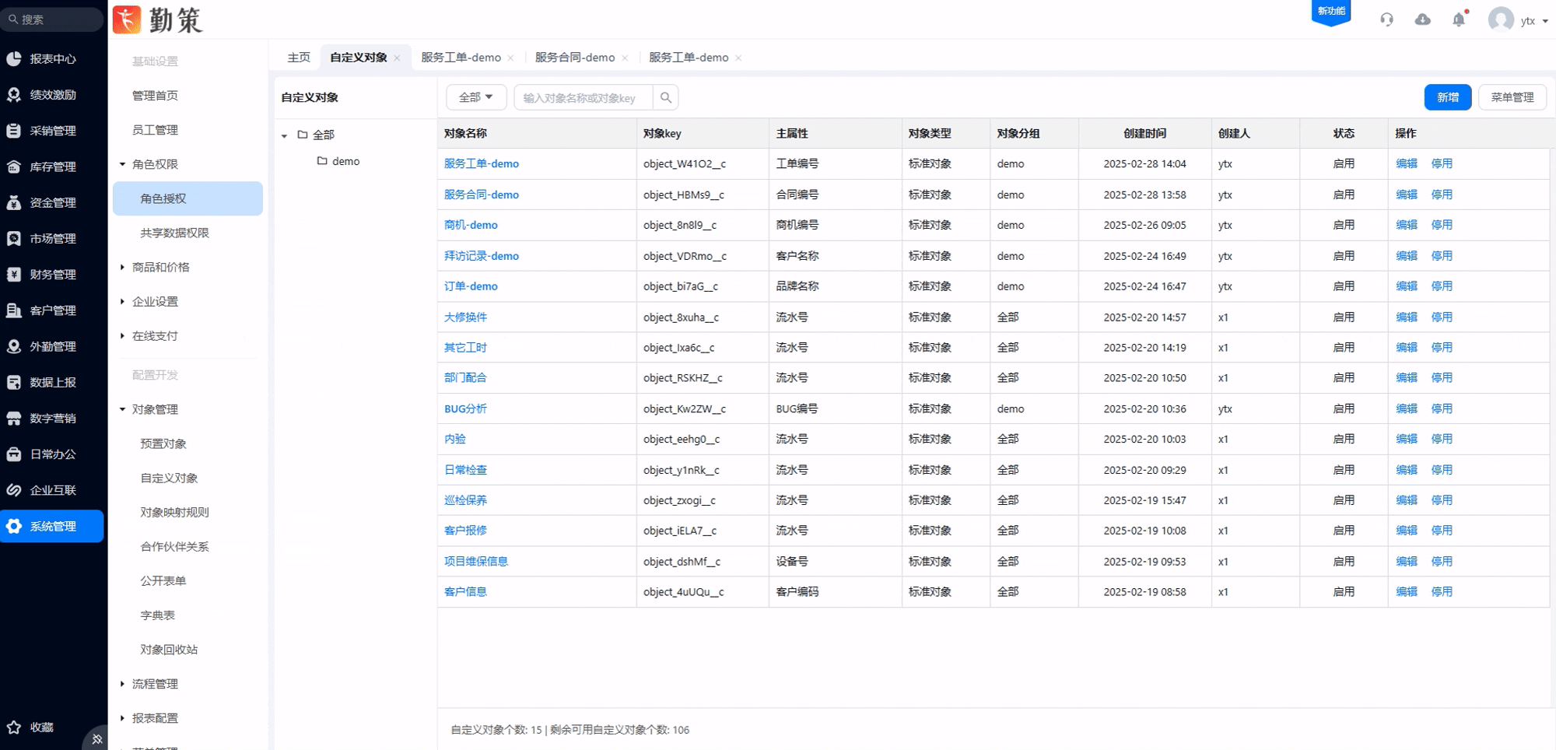Click the search magnifier button beside object input
1556x750 pixels.
pos(666,97)
